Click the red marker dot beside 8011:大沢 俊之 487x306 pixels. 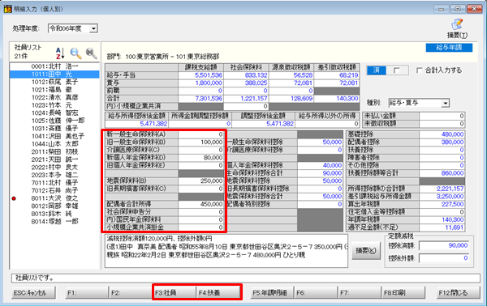pyautogui.click(x=14, y=198)
